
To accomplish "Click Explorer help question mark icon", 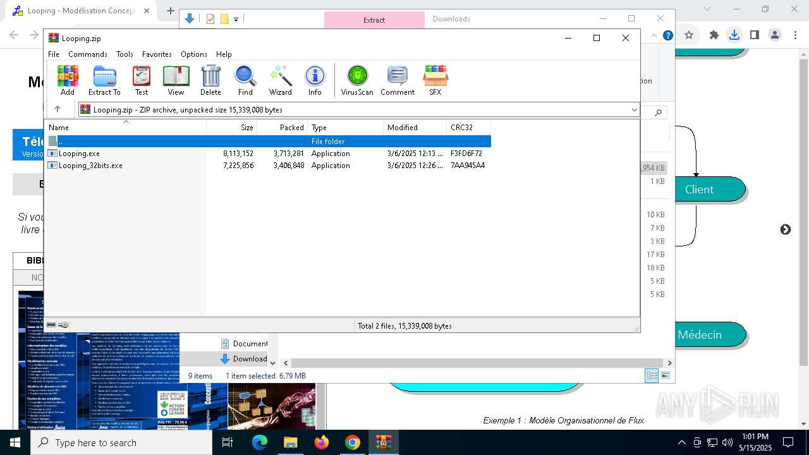I will (x=667, y=35).
